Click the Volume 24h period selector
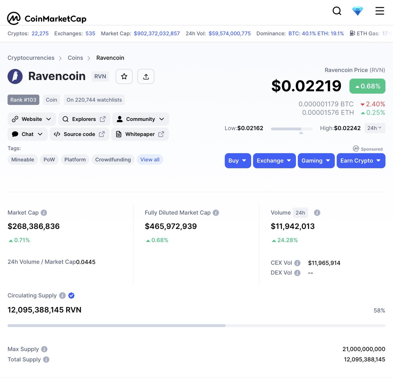The width and height of the screenshot is (393, 380). 300,213
